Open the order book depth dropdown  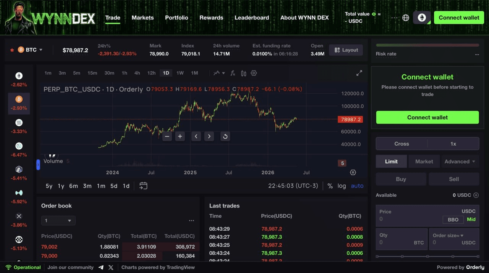(58, 220)
